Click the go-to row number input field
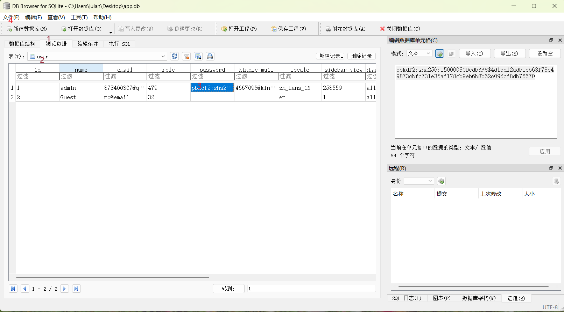The width and height of the screenshot is (564, 312). click(311, 289)
